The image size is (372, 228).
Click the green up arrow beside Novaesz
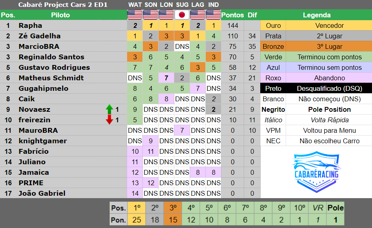tap(109, 109)
